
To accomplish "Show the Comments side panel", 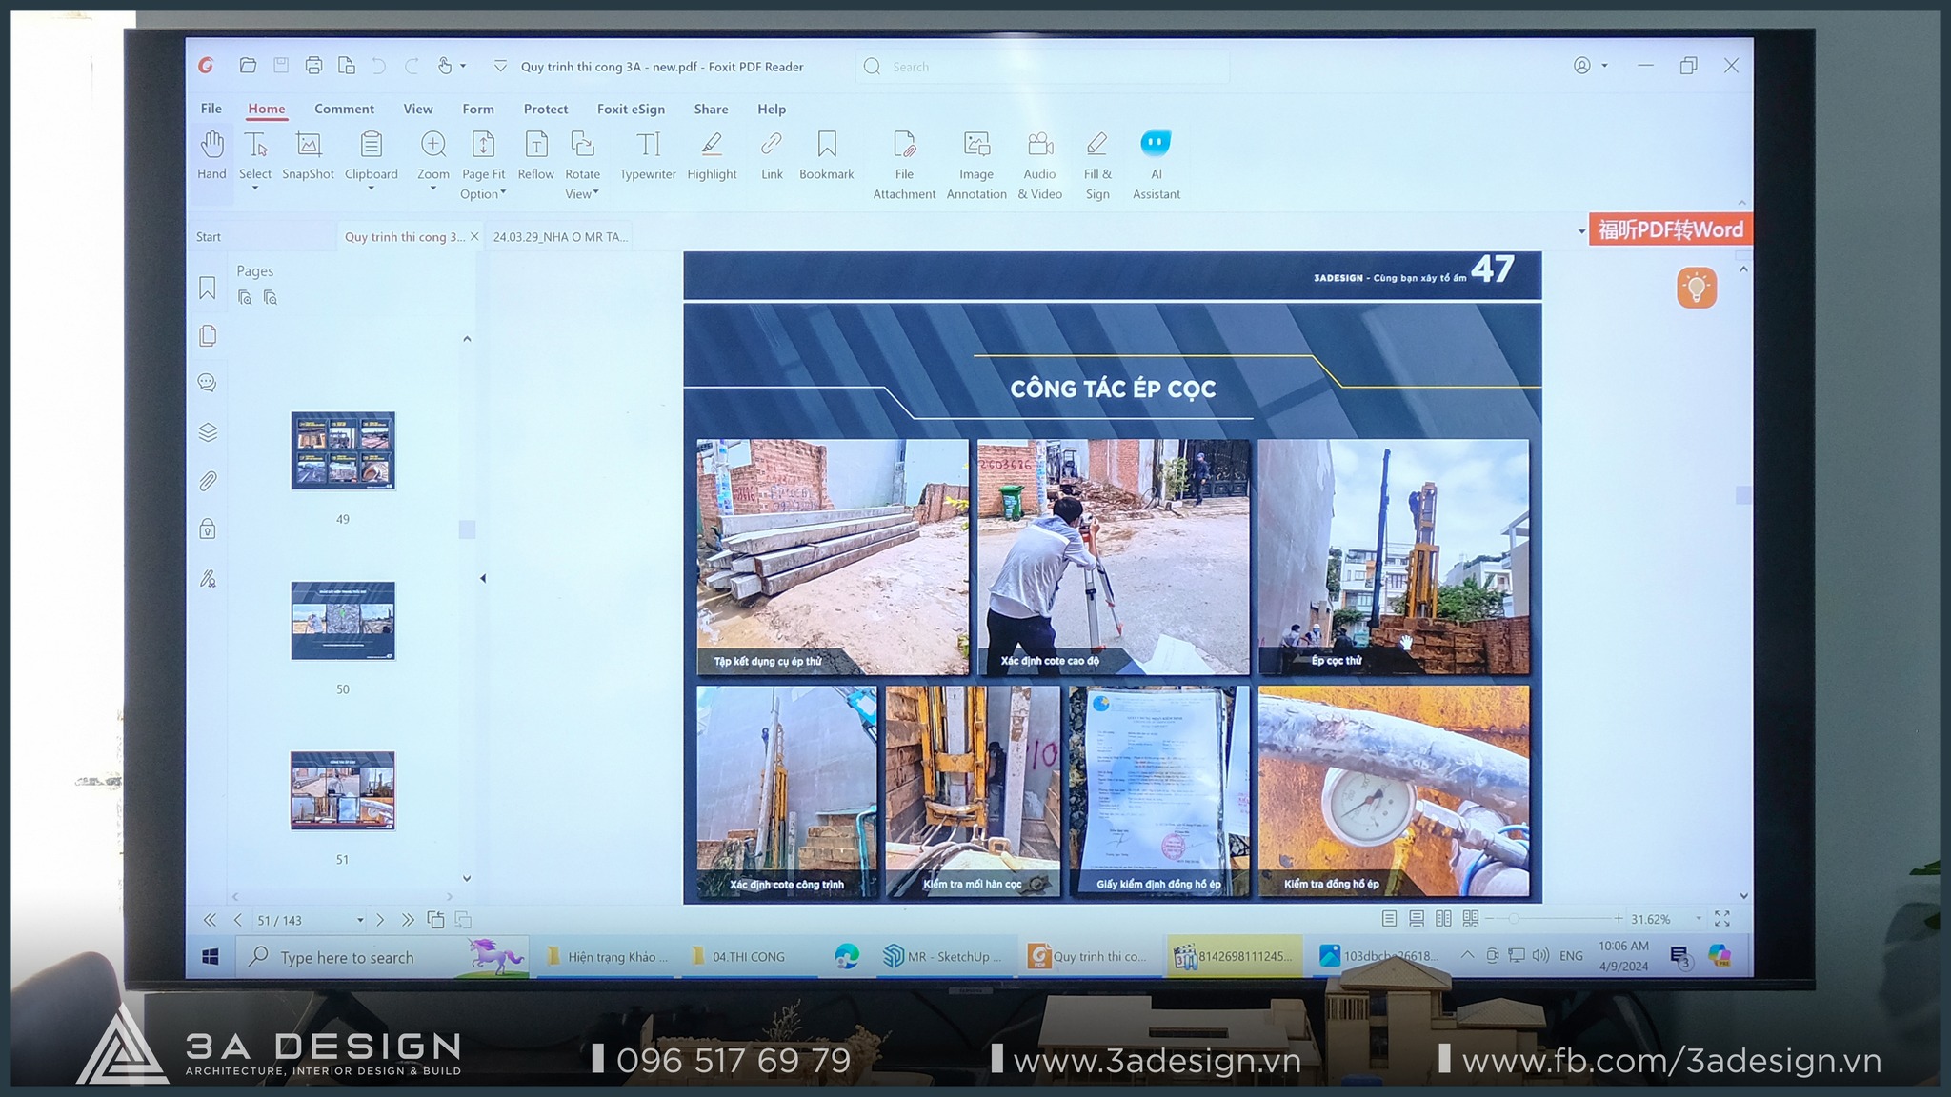I will point(208,383).
